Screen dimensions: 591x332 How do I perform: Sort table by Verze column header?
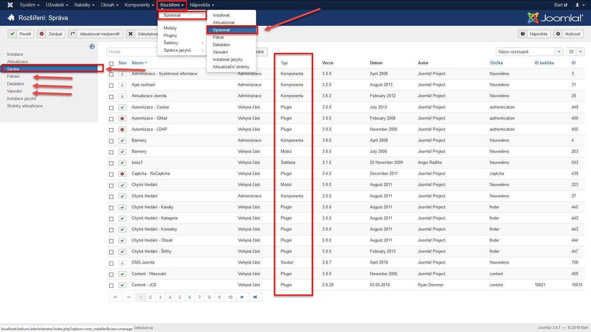[327, 63]
